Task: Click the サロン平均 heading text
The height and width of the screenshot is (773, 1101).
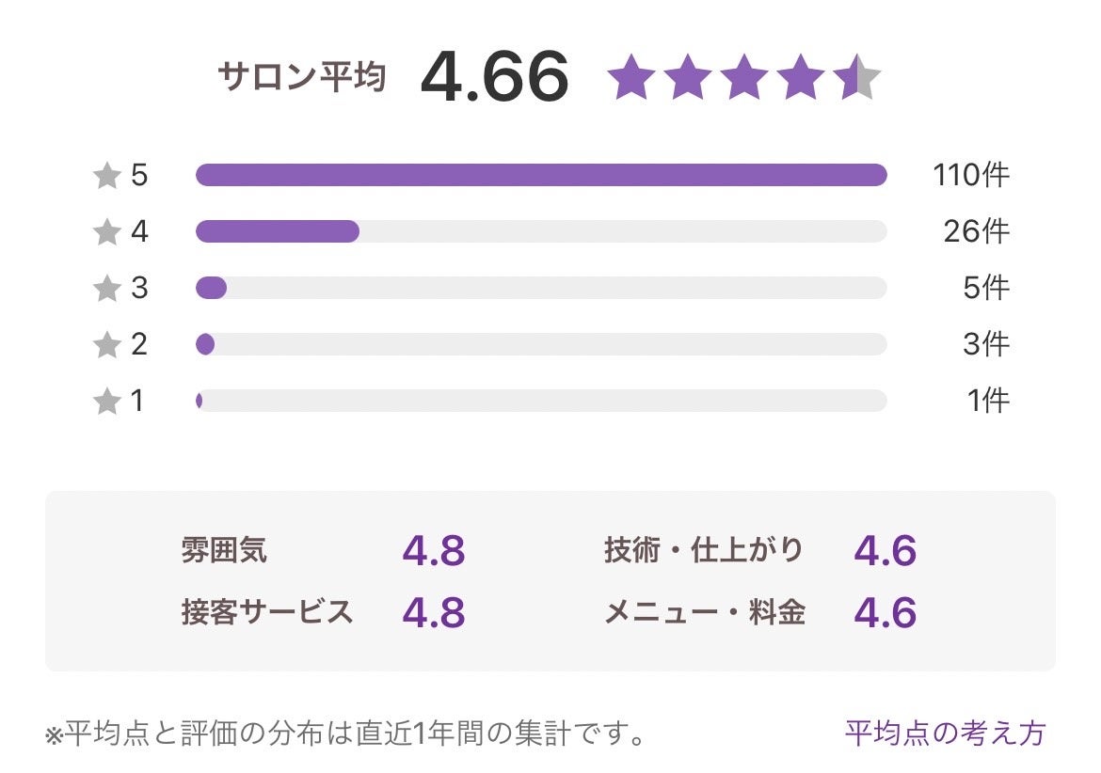Action: (x=302, y=77)
